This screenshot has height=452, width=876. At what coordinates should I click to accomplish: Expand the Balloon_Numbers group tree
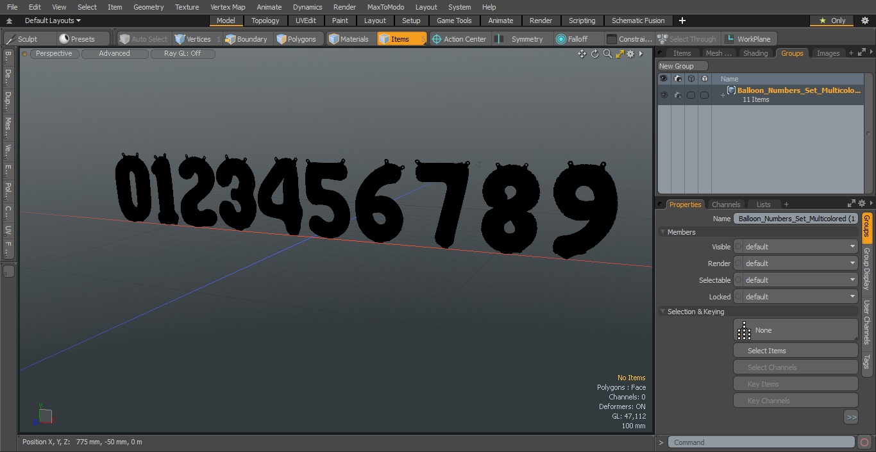[x=723, y=96]
